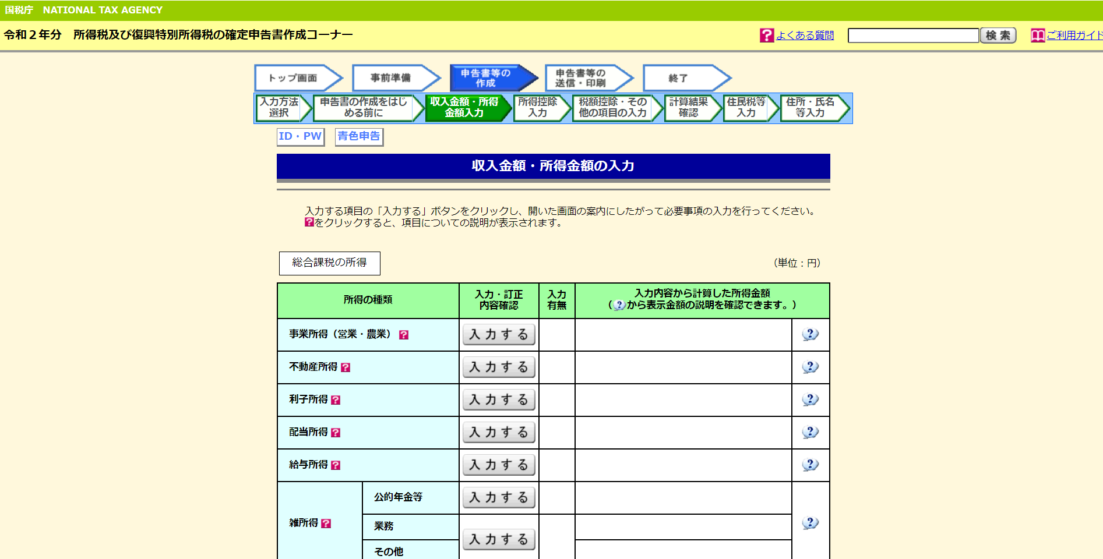Open amount explanation bubble in 給与所得 row
The width and height of the screenshot is (1103, 559).
pyautogui.click(x=810, y=465)
